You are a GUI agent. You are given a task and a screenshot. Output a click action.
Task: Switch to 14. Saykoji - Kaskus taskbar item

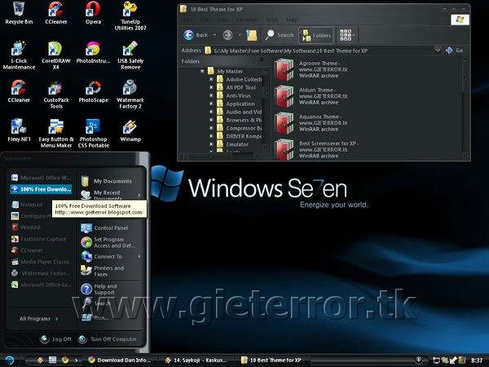tap(196, 360)
